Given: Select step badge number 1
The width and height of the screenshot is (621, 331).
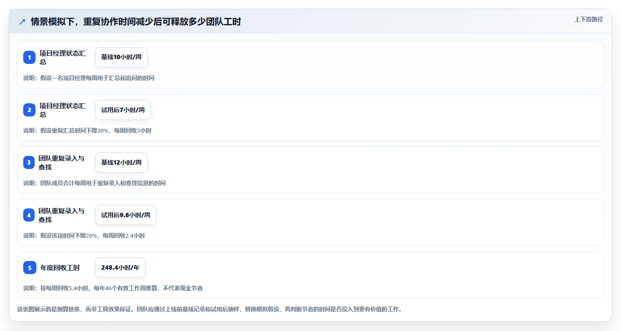Looking at the screenshot, I should pos(29,57).
